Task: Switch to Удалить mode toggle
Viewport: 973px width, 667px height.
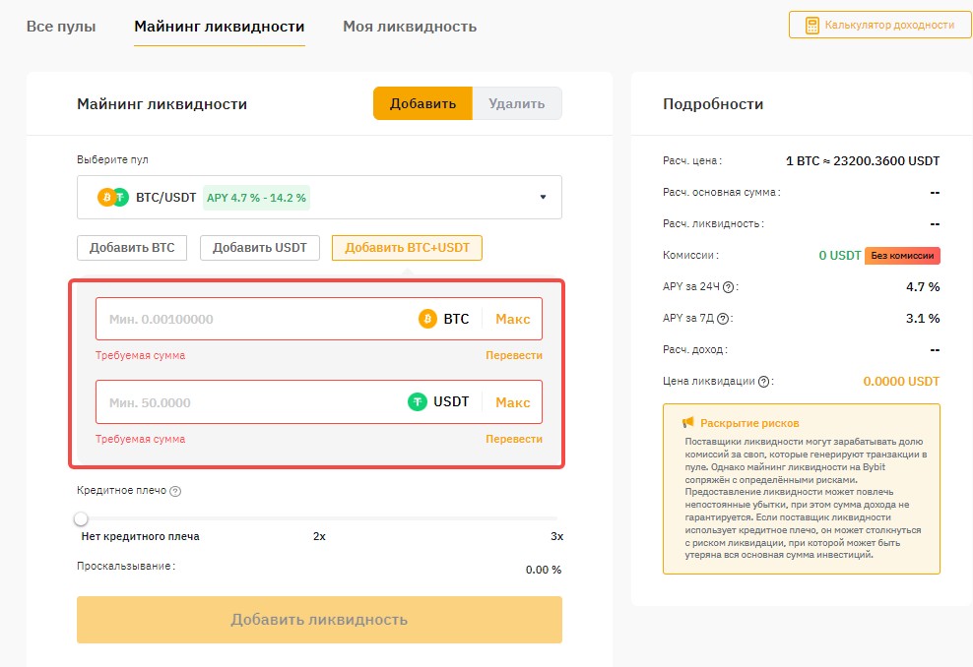Action: [516, 104]
